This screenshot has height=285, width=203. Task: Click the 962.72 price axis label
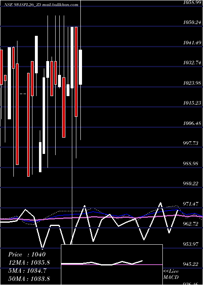[190, 224]
